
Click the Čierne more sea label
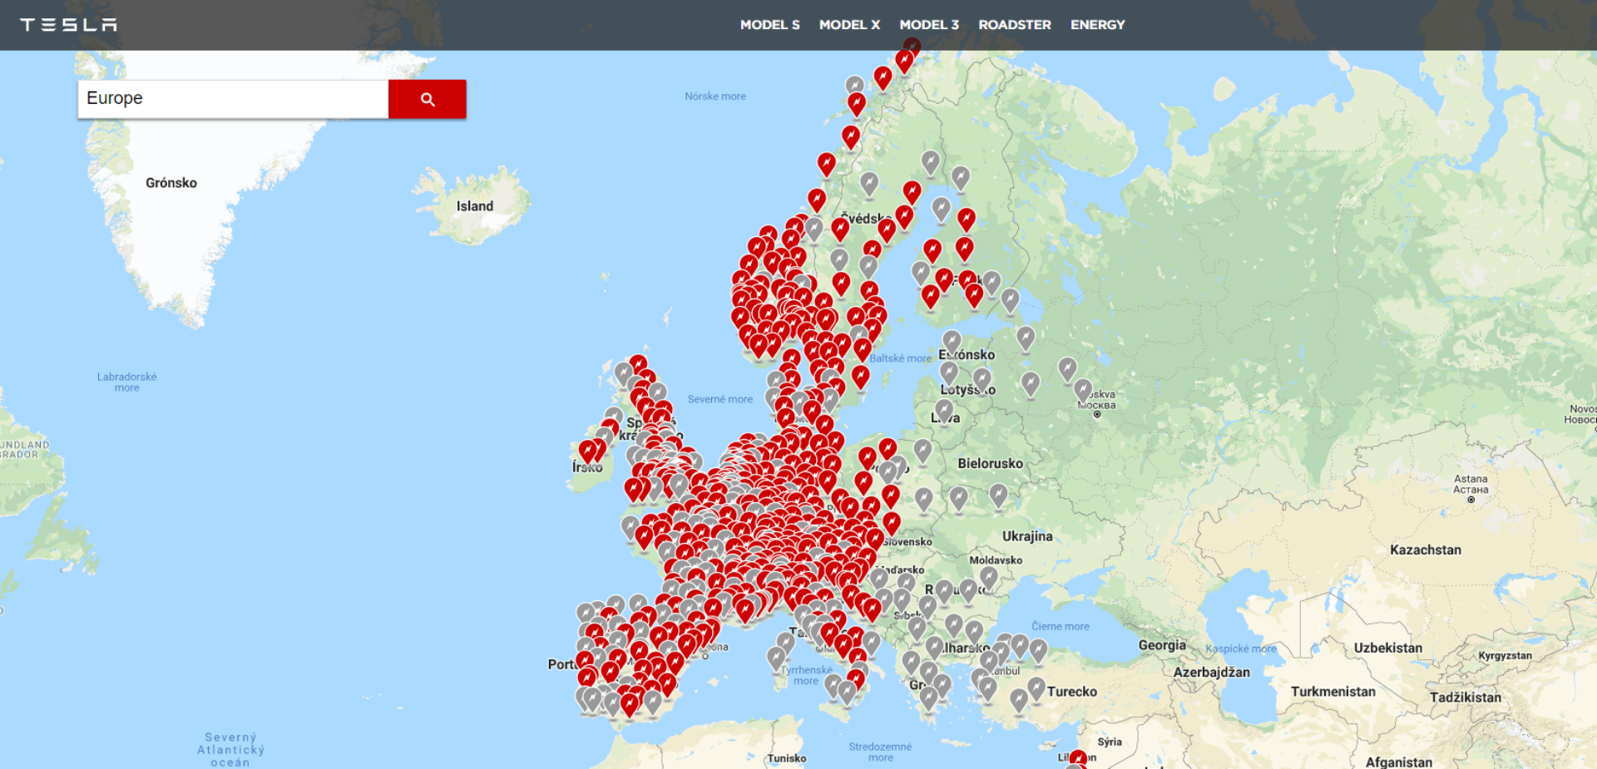pyautogui.click(x=1060, y=626)
